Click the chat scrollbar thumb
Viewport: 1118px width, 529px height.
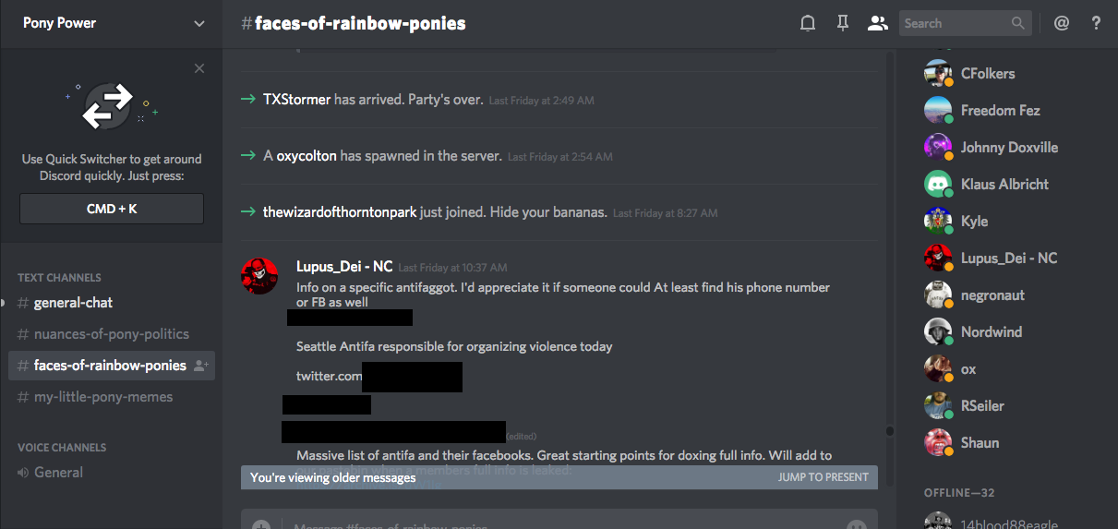(x=890, y=430)
